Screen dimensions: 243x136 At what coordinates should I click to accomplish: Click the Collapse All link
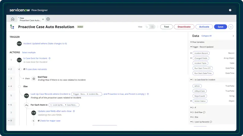pyautogui.click(x=206, y=36)
